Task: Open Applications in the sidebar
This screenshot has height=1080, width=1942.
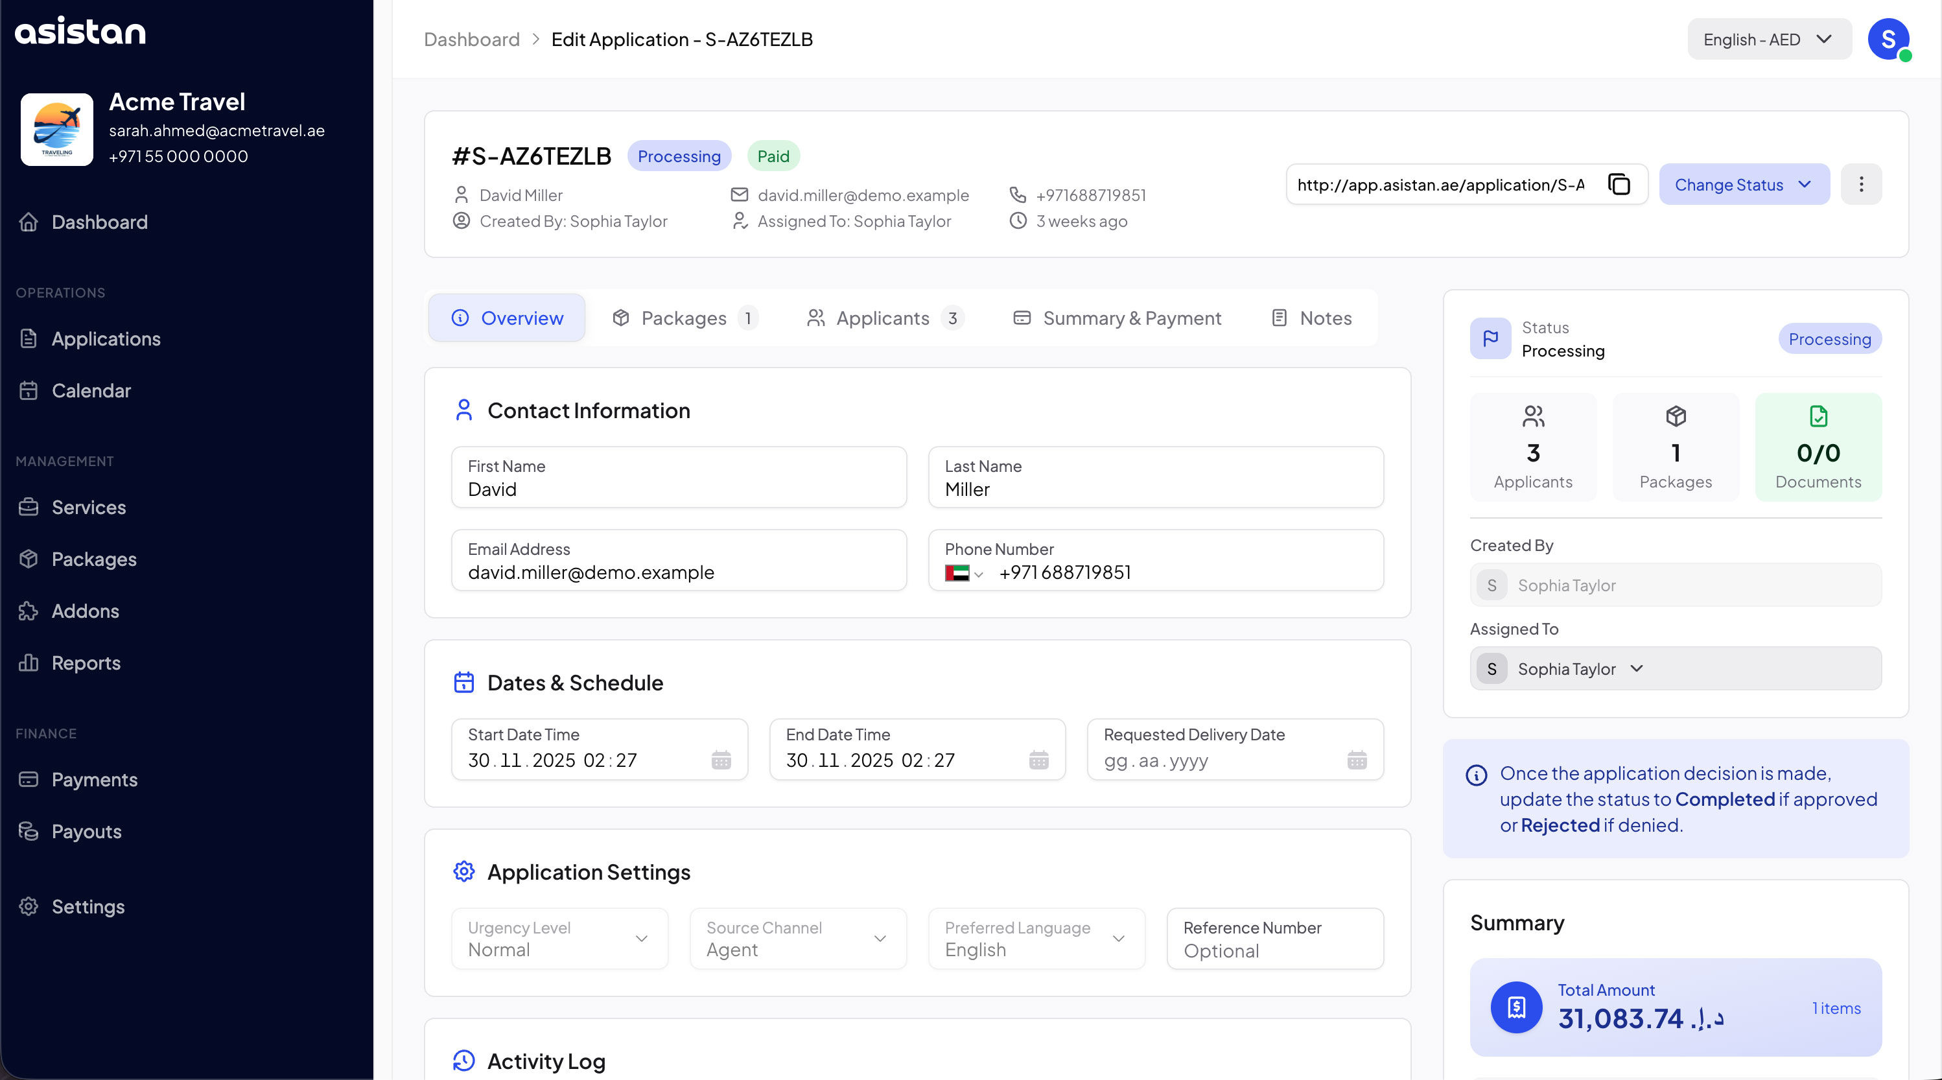Action: click(x=106, y=338)
